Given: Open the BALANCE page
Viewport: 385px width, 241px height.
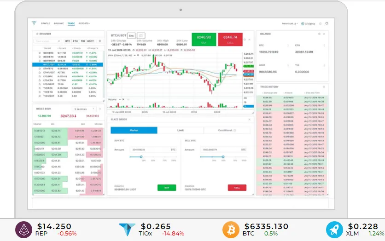Looking at the screenshot, I should tap(59, 23).
